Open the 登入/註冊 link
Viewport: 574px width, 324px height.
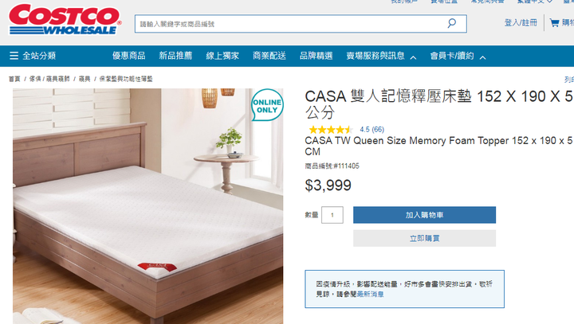coord(521,22)
